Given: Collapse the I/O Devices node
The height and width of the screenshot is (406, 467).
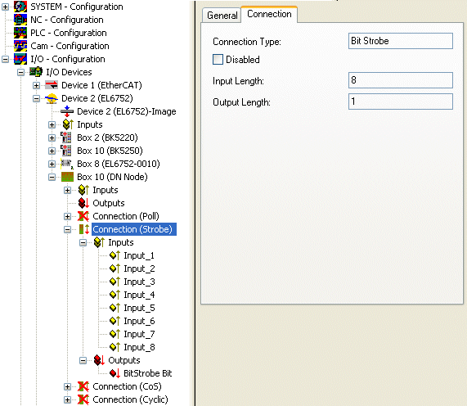Looking at the screenshot, I should 20,72.
